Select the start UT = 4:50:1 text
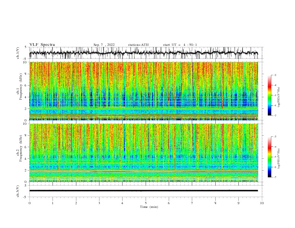This screenshot has width=295, height=228. 180,45
